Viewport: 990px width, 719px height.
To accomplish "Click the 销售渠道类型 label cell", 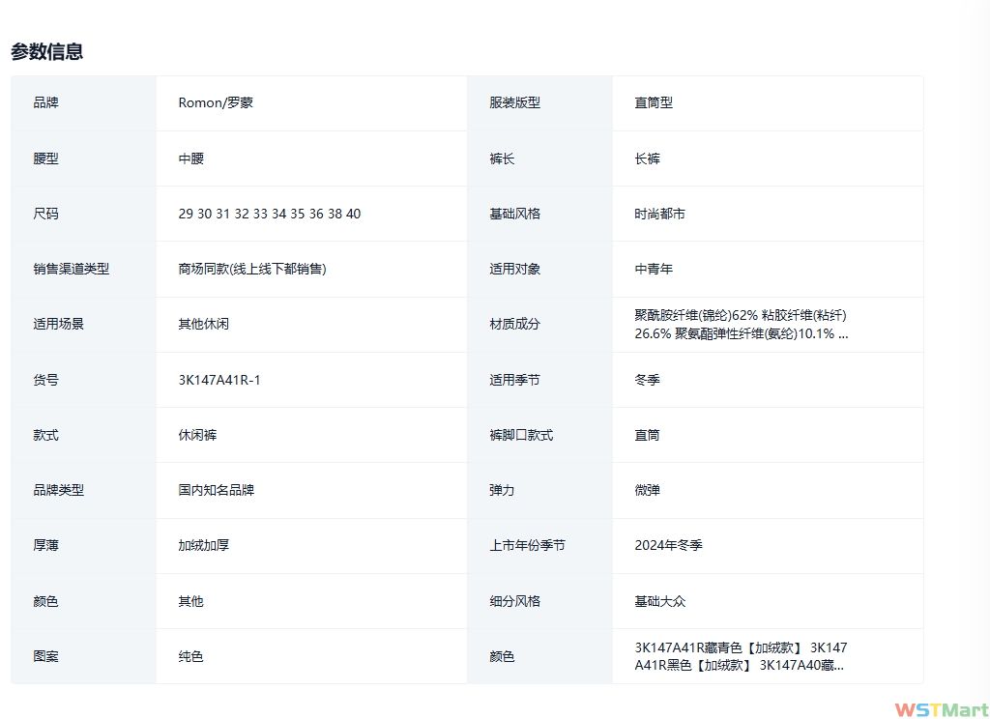I will tap(71, 269).
